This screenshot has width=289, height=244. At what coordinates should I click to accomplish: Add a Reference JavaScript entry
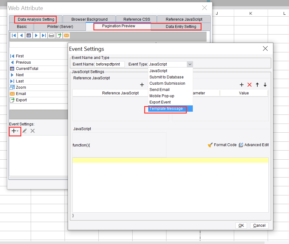point(142,85)
